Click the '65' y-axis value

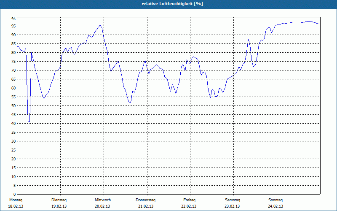pos(13,79)
